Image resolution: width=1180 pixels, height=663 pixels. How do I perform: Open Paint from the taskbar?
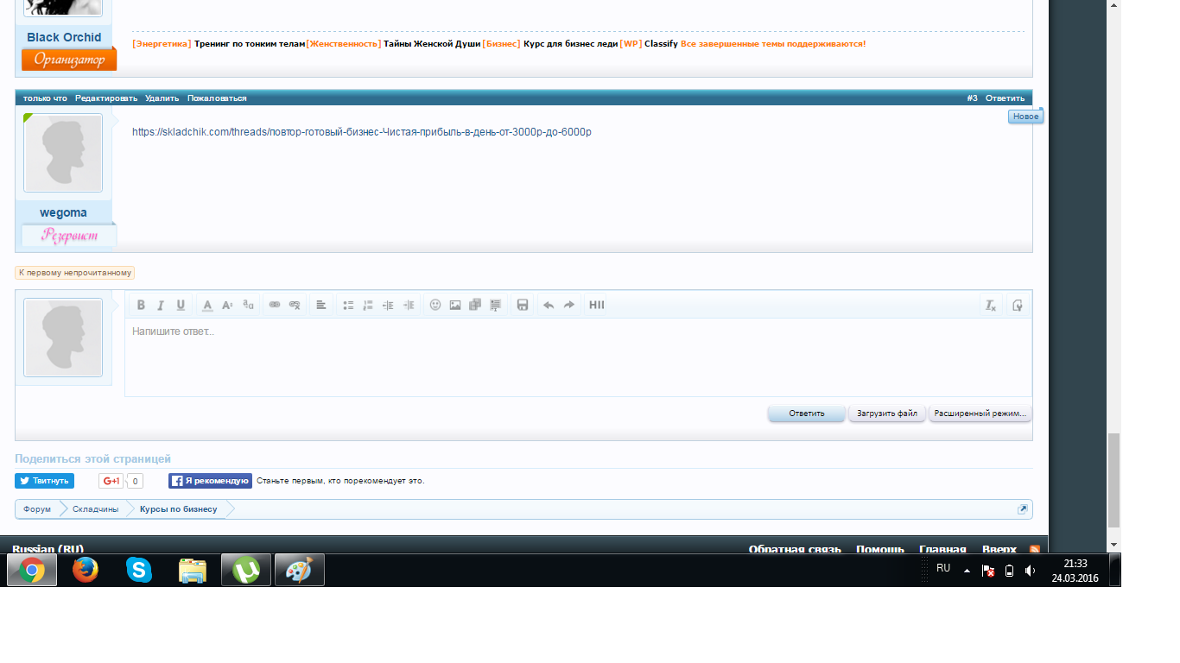300,570
